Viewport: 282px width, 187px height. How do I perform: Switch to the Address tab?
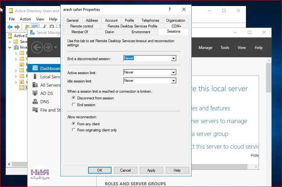(92, 20)
